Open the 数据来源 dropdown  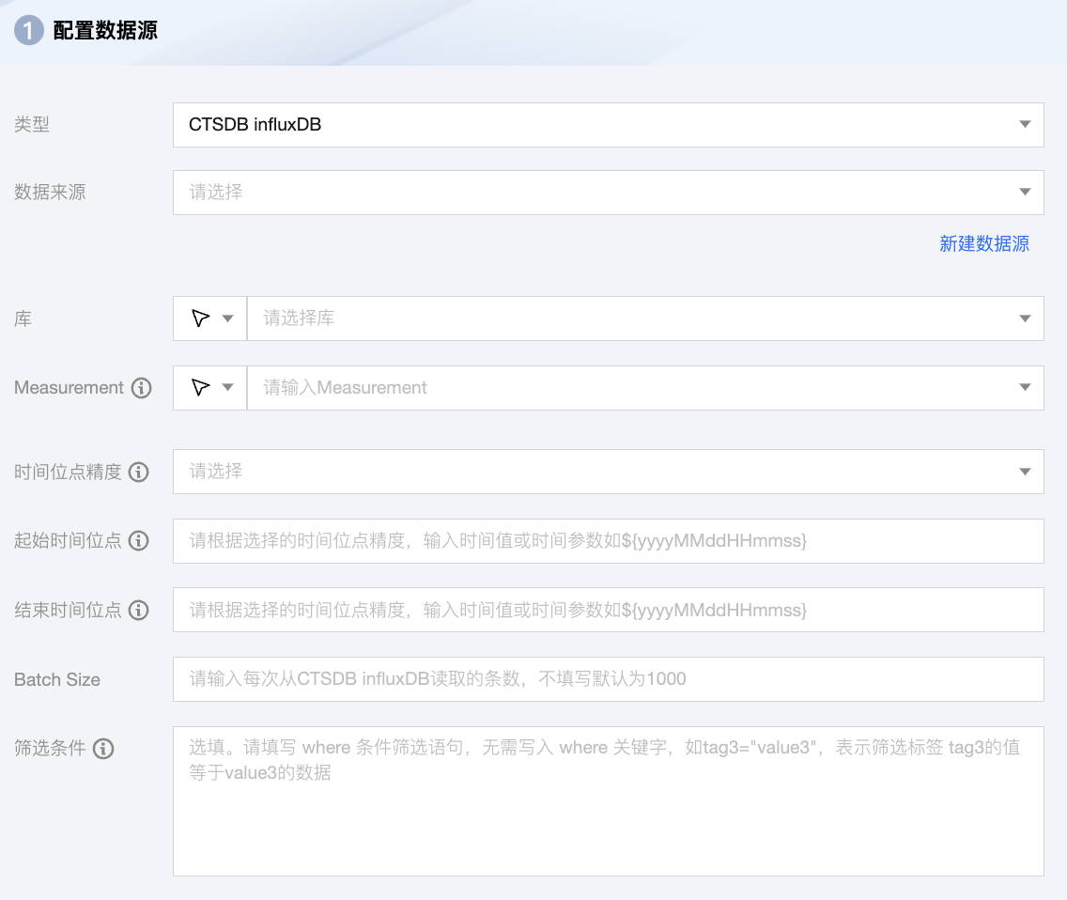coord(1024,192)
